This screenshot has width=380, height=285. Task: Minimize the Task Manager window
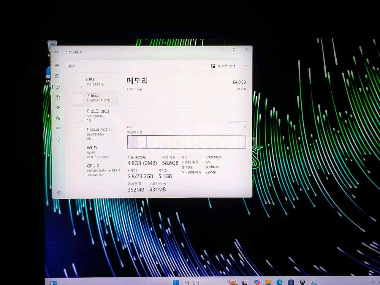[x=222, y=49]
